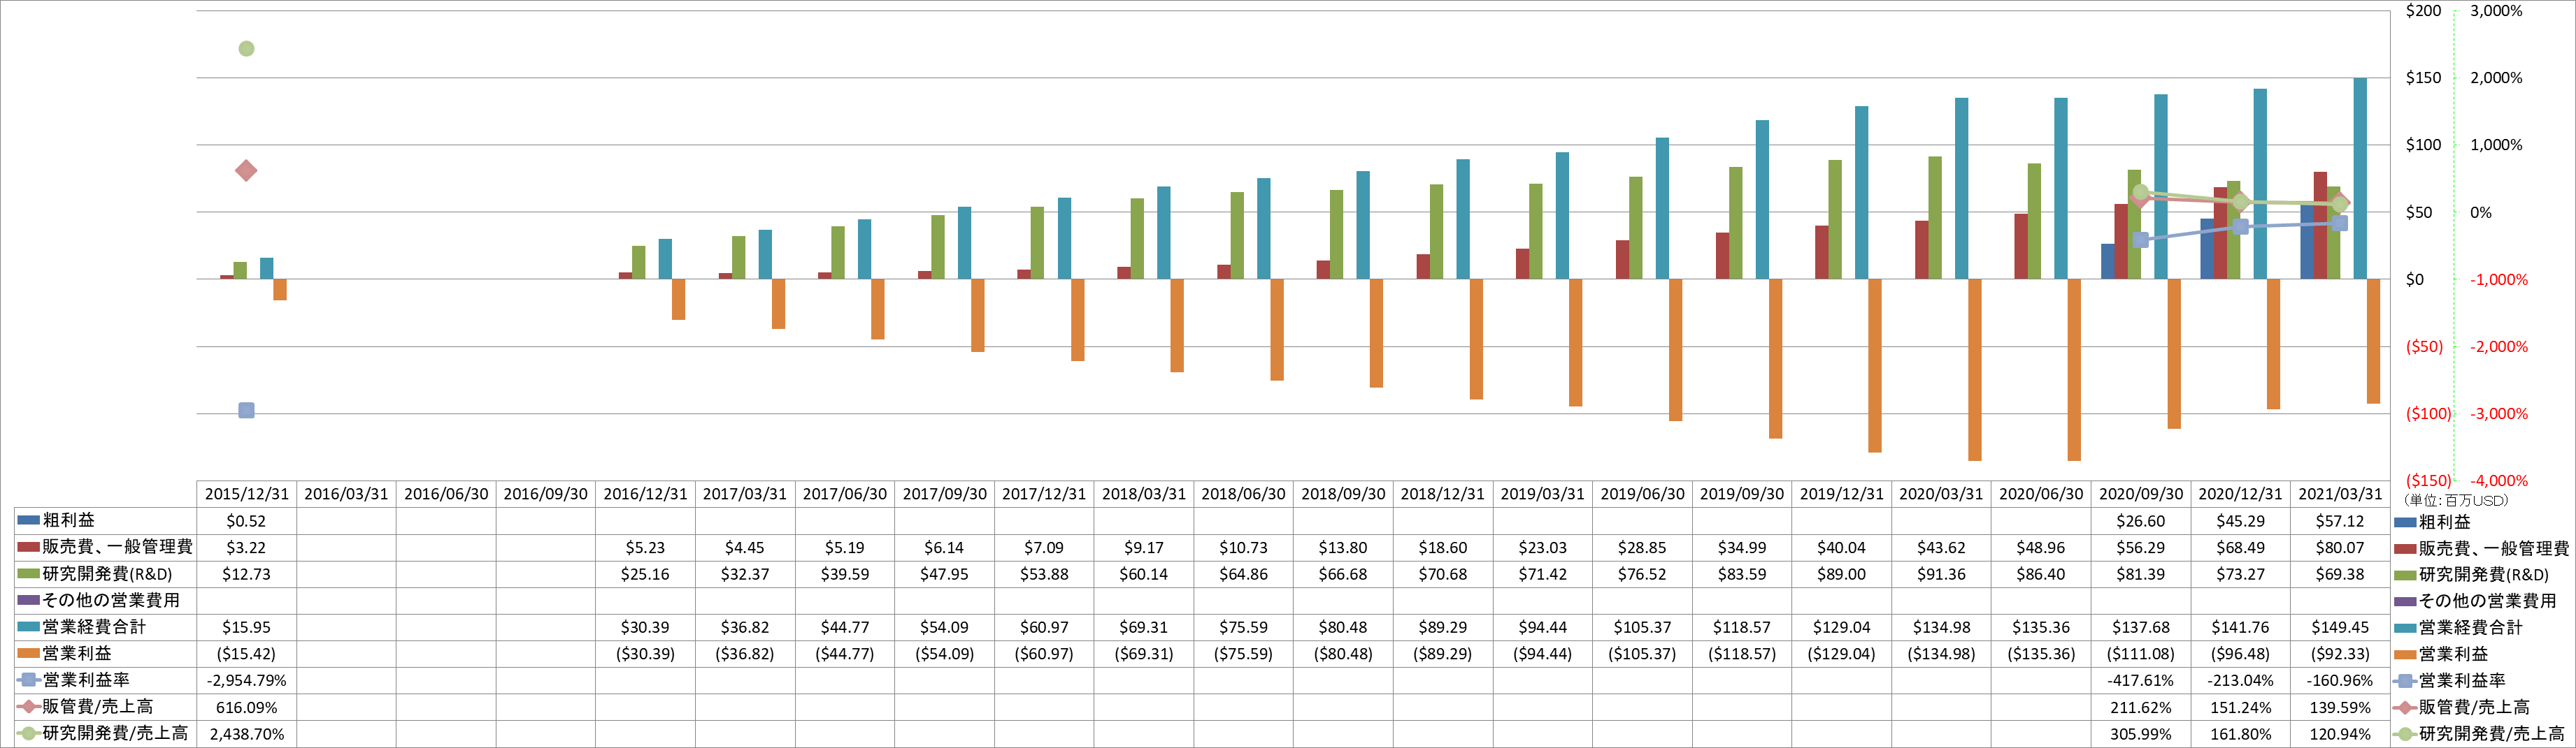Select 販売費、一般管理費 entry in the right legend
2576x748 pixels.
pyautogui.click(x=2481, y=548)
